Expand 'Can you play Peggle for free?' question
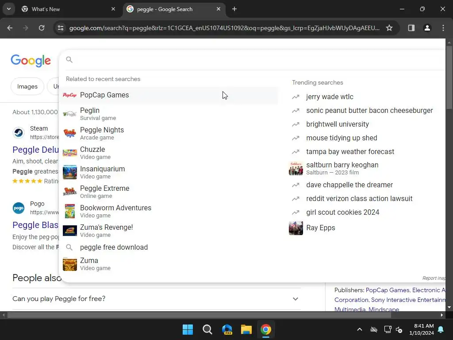Screen dimensions: 453x340 click(x=157, y=299)
